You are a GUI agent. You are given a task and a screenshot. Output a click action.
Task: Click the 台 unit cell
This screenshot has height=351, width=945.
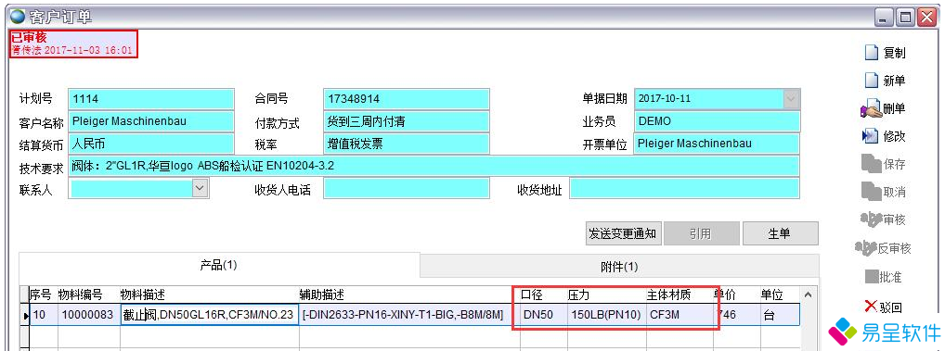pyautogui.click(x=780, y=314)
